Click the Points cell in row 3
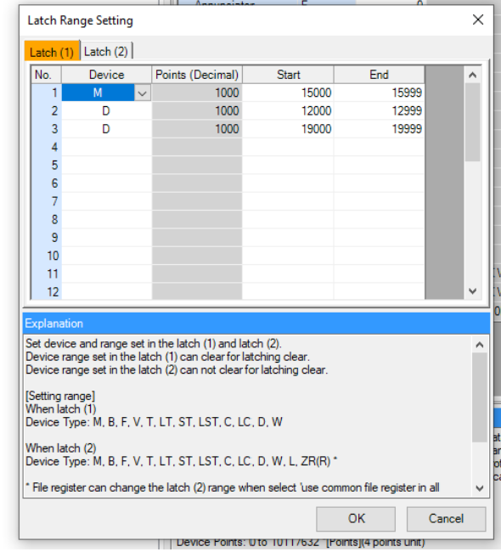 (197, 129)
